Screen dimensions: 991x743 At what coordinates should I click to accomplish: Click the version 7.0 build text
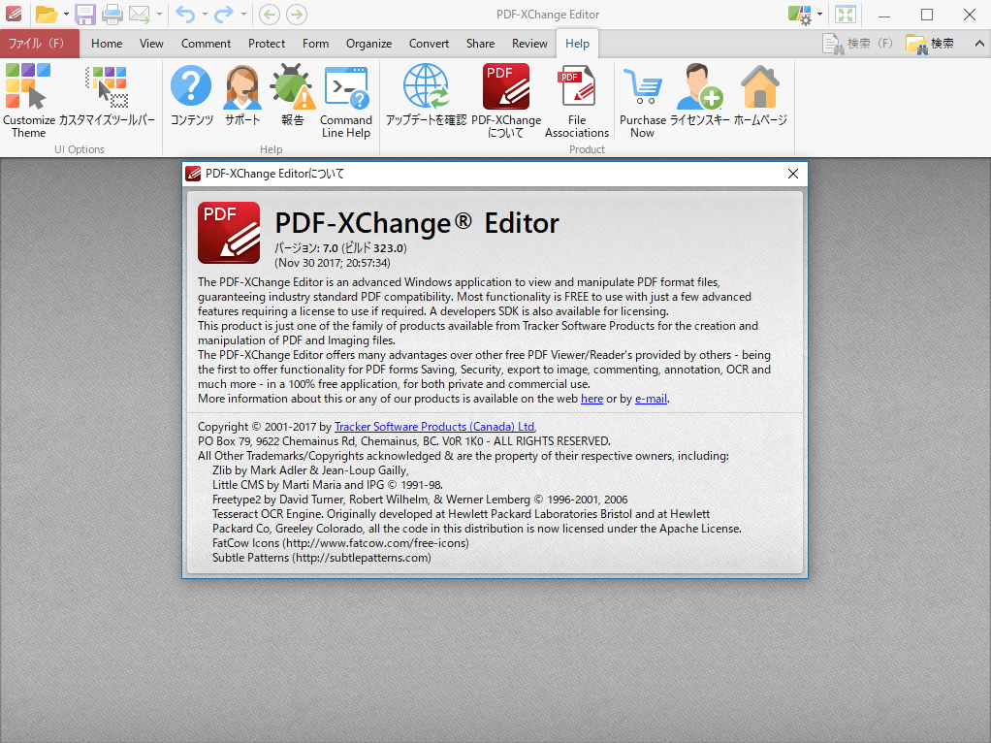pyautogui.click(x=340, y=248)
